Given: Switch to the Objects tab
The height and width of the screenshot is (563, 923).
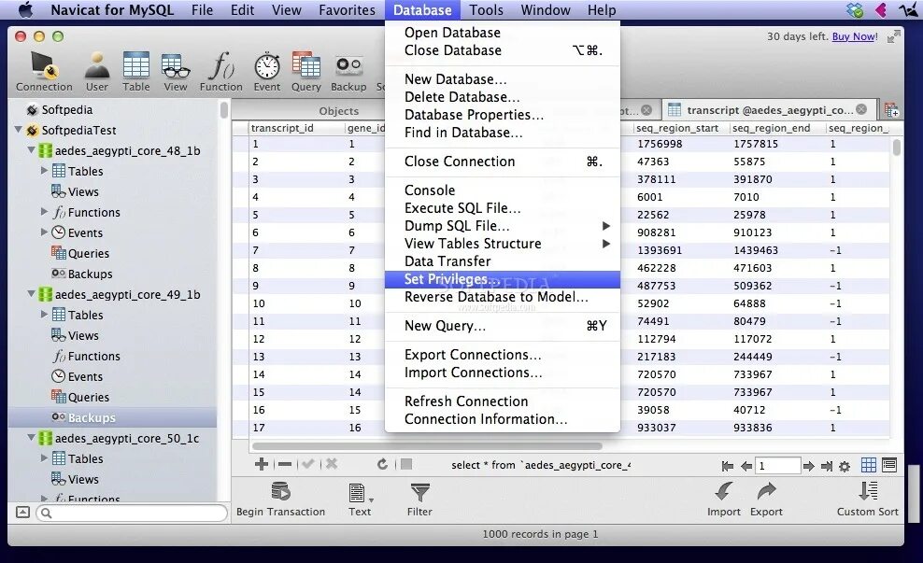Looking at the screenshot, I should (x=338, y=110).
